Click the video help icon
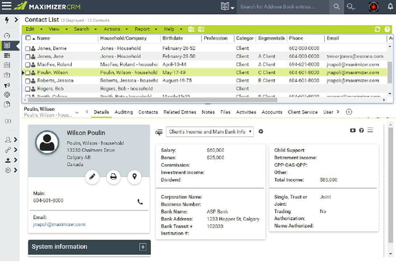This screenshot has height=270, width=396. (x=353, y=131)
